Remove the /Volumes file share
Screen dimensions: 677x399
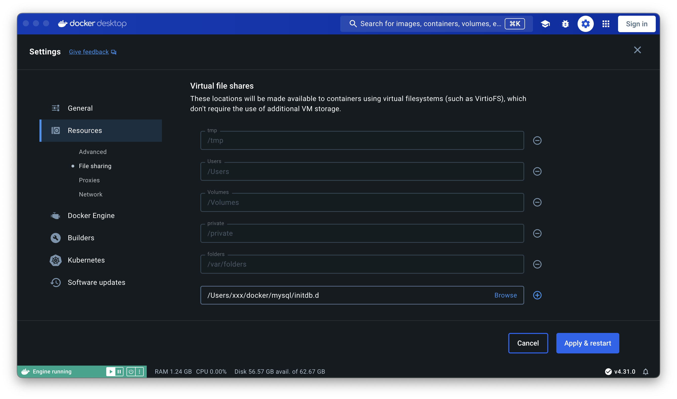537,202
